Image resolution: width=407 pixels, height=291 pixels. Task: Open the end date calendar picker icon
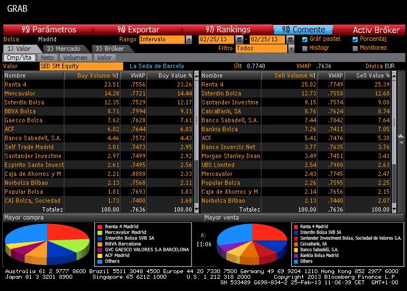[290, 39]
